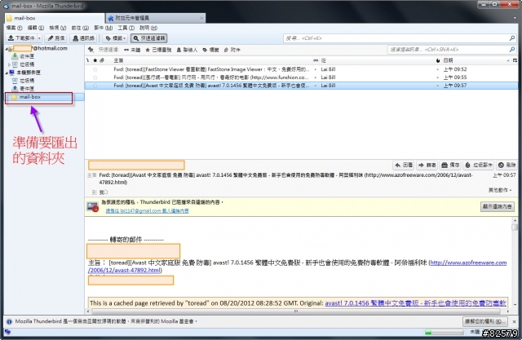522x340 pixels.
Task: Toggle the Tags quick filter
Action: click(x=210, y=50)
